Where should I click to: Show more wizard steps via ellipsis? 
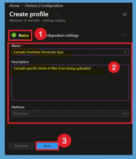click(x=124, y=35)
